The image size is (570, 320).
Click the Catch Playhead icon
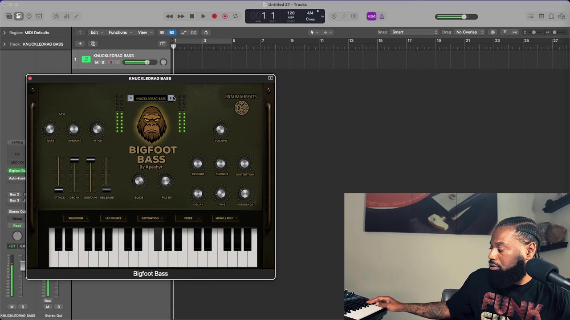(206, 32)
